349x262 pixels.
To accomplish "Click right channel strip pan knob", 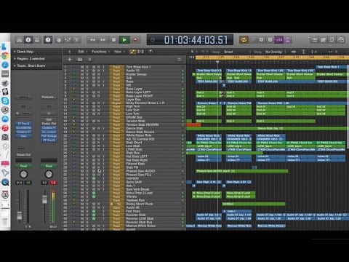I will pyautogui.click(x=49, y=174).
